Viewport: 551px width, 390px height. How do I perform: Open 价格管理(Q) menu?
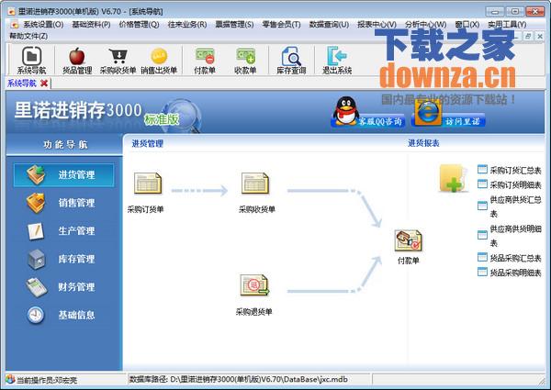click(139, 24)
